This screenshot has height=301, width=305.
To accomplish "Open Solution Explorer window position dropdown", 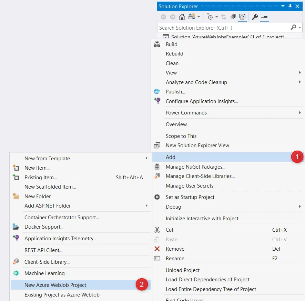I will [x=283, y=6].
